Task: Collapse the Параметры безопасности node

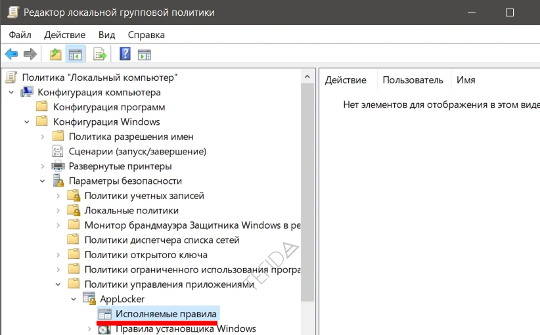Action: point(42,181)
